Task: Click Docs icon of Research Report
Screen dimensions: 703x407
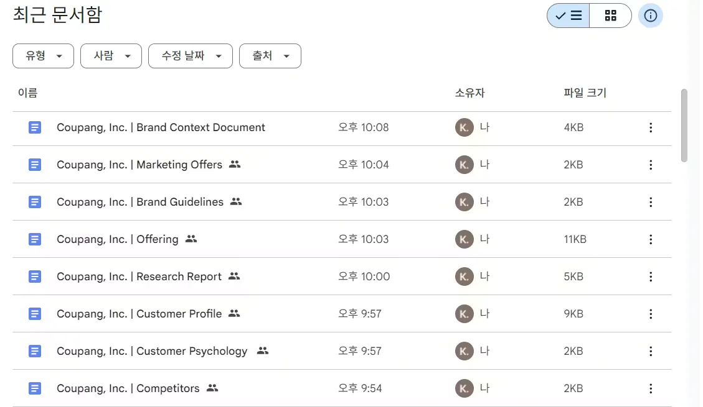Action: [35, 277]
